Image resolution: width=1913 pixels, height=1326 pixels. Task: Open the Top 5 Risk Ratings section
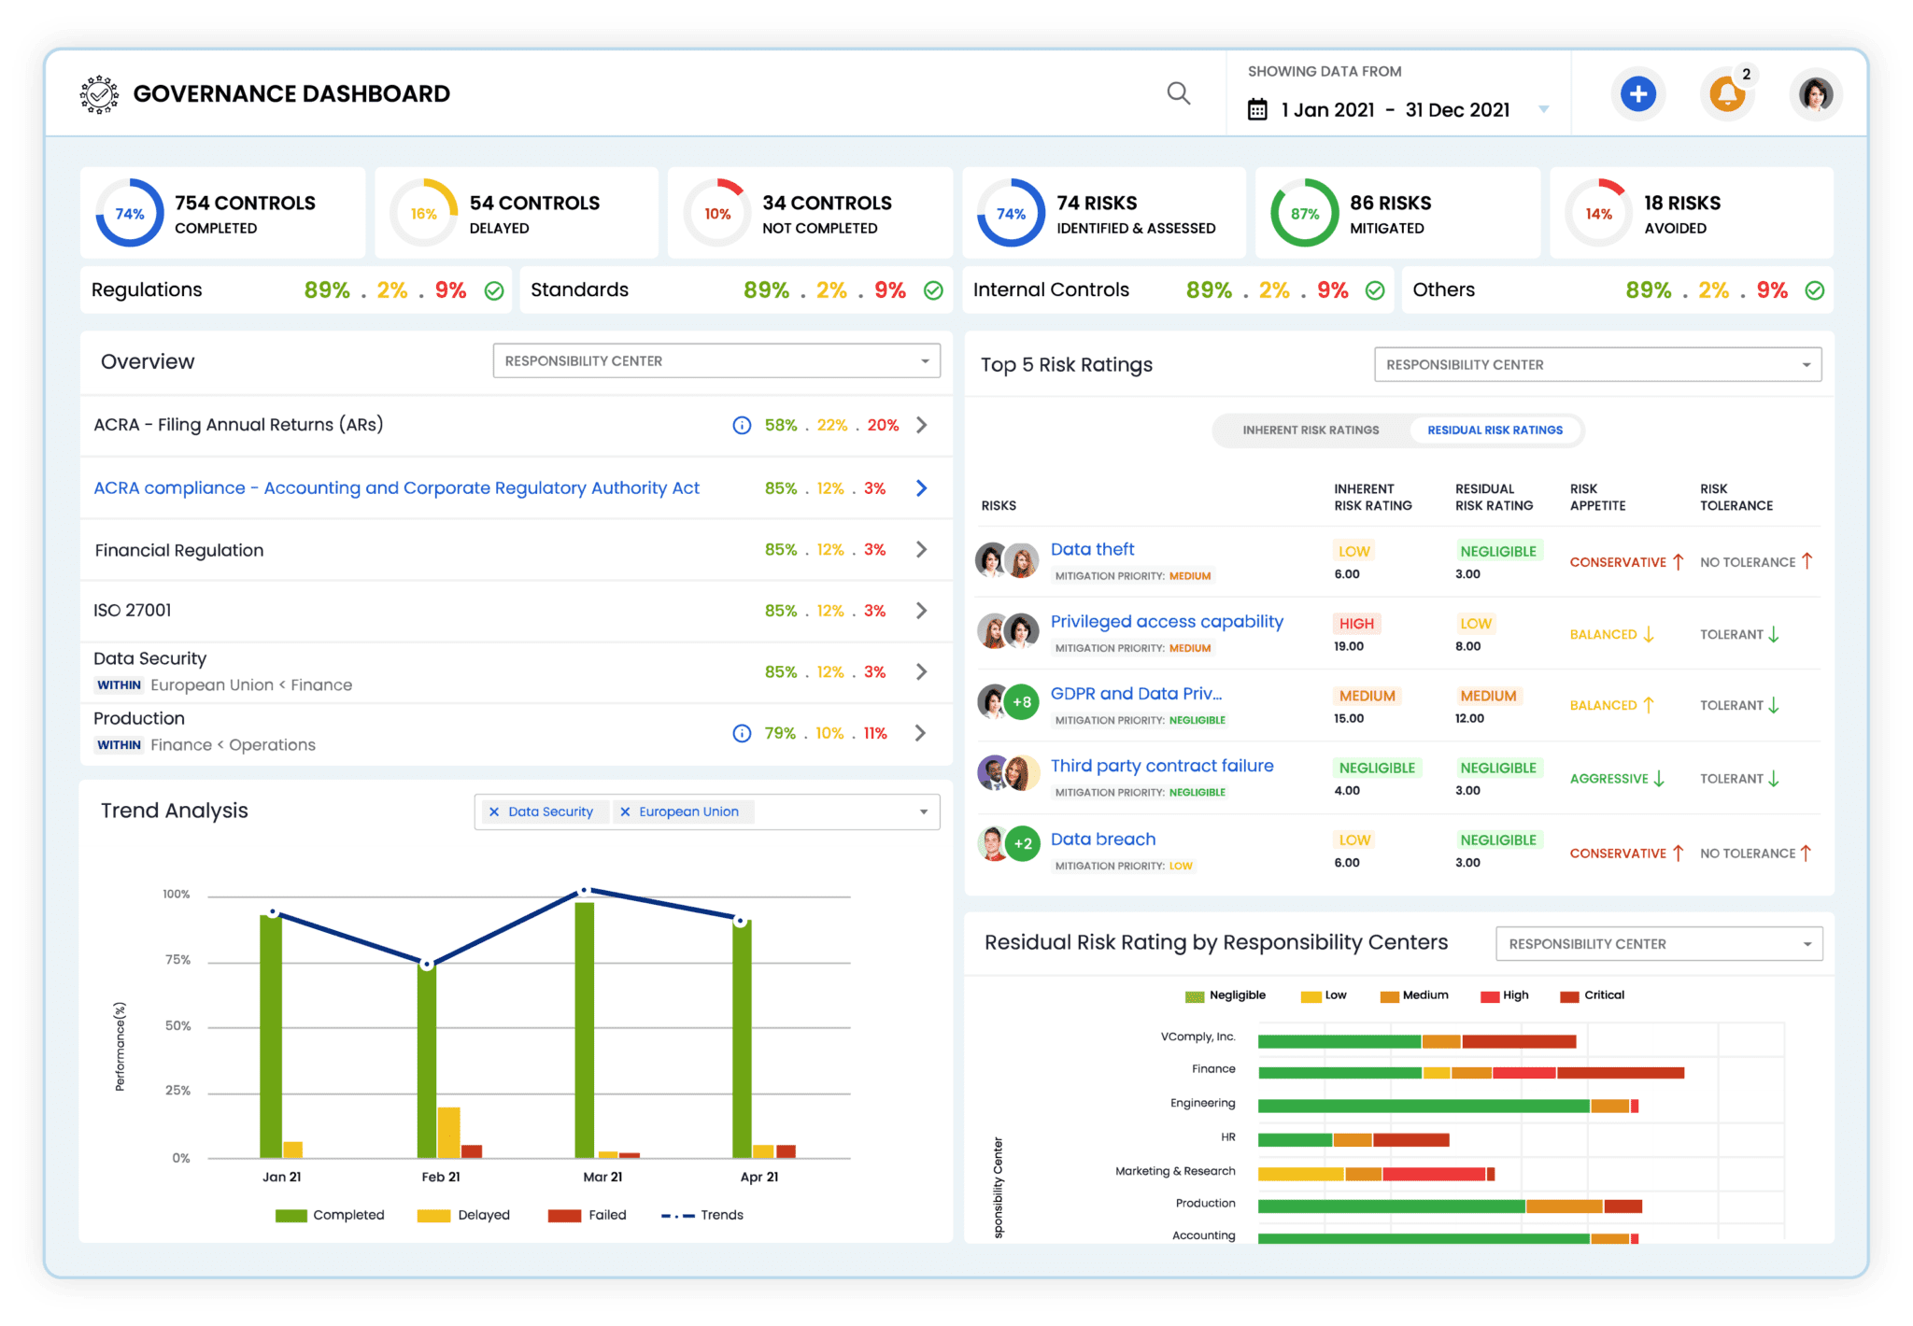(1066, 364)
